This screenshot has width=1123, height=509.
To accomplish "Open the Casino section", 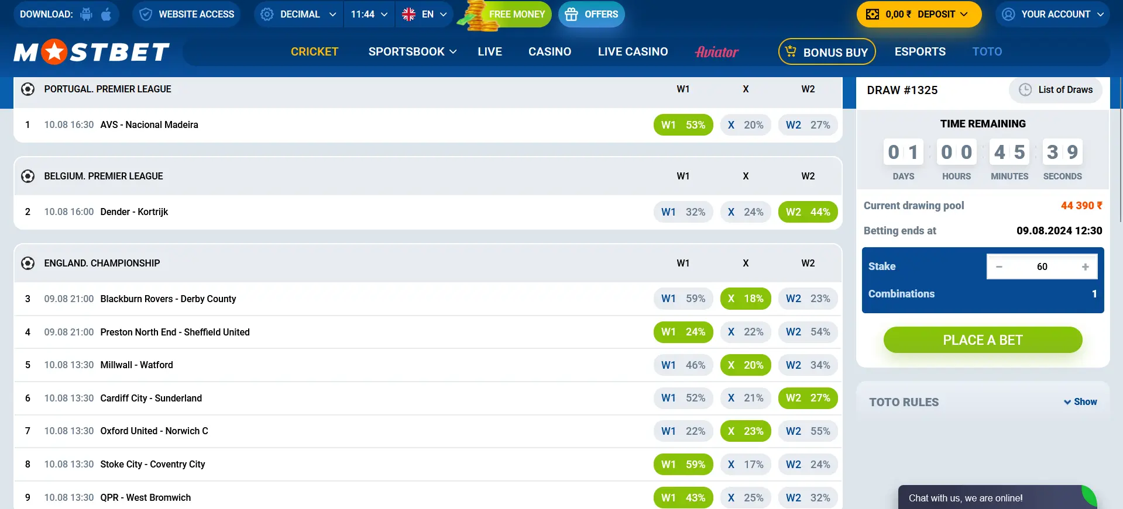I will pyautogui.click(x=550, y=52).
